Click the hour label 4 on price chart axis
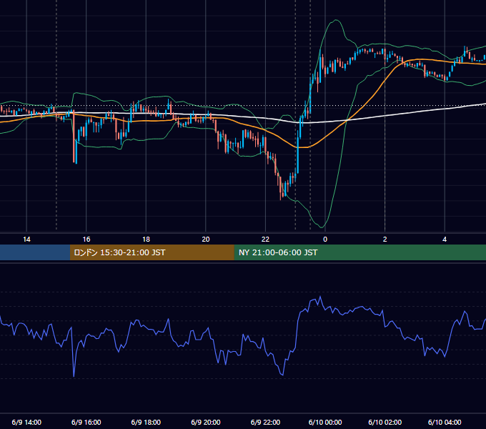The height and width of the screenshot is (429, 486). tap(445, 240)
